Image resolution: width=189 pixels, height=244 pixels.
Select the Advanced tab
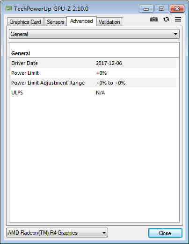[x=81, y=21]
